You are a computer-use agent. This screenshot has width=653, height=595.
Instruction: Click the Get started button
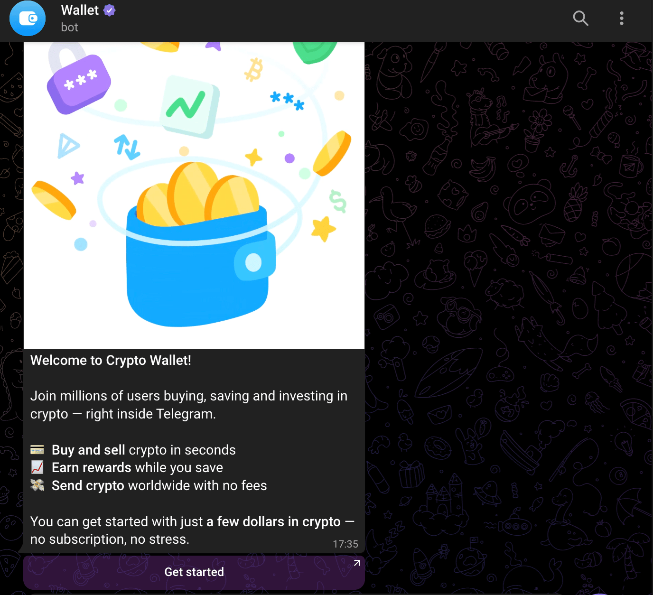tap(194, 572)
